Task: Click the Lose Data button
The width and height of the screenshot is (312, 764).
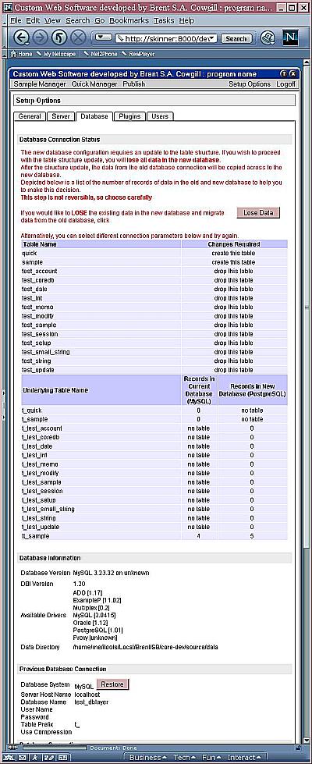Action: click(258, 213)
